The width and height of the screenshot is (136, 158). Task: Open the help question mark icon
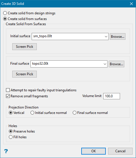click(x=6, y=151)
